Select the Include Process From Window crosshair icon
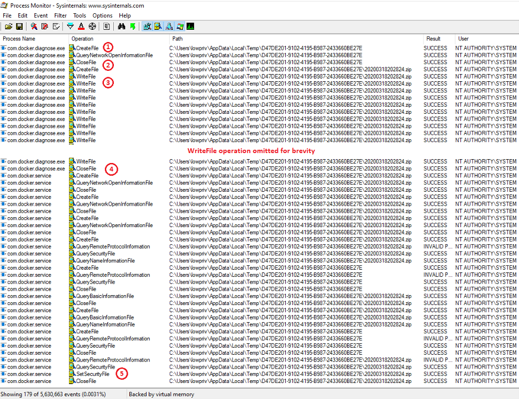 92,27
